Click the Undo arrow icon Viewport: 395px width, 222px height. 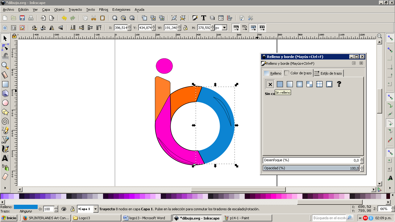click(x=64, y=18)
